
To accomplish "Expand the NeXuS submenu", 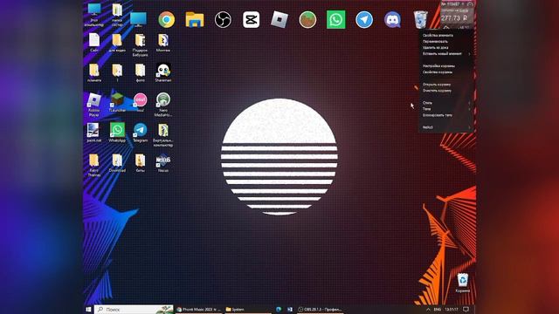I will (x=445, y=127).
